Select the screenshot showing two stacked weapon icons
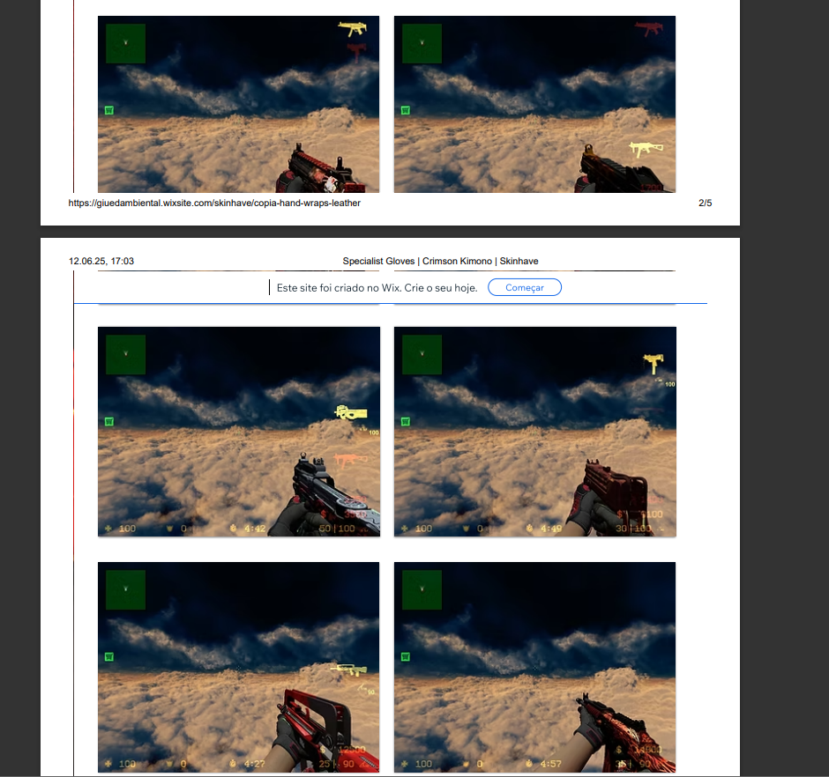This screenshot has width=829, height=777. point(238,104)
